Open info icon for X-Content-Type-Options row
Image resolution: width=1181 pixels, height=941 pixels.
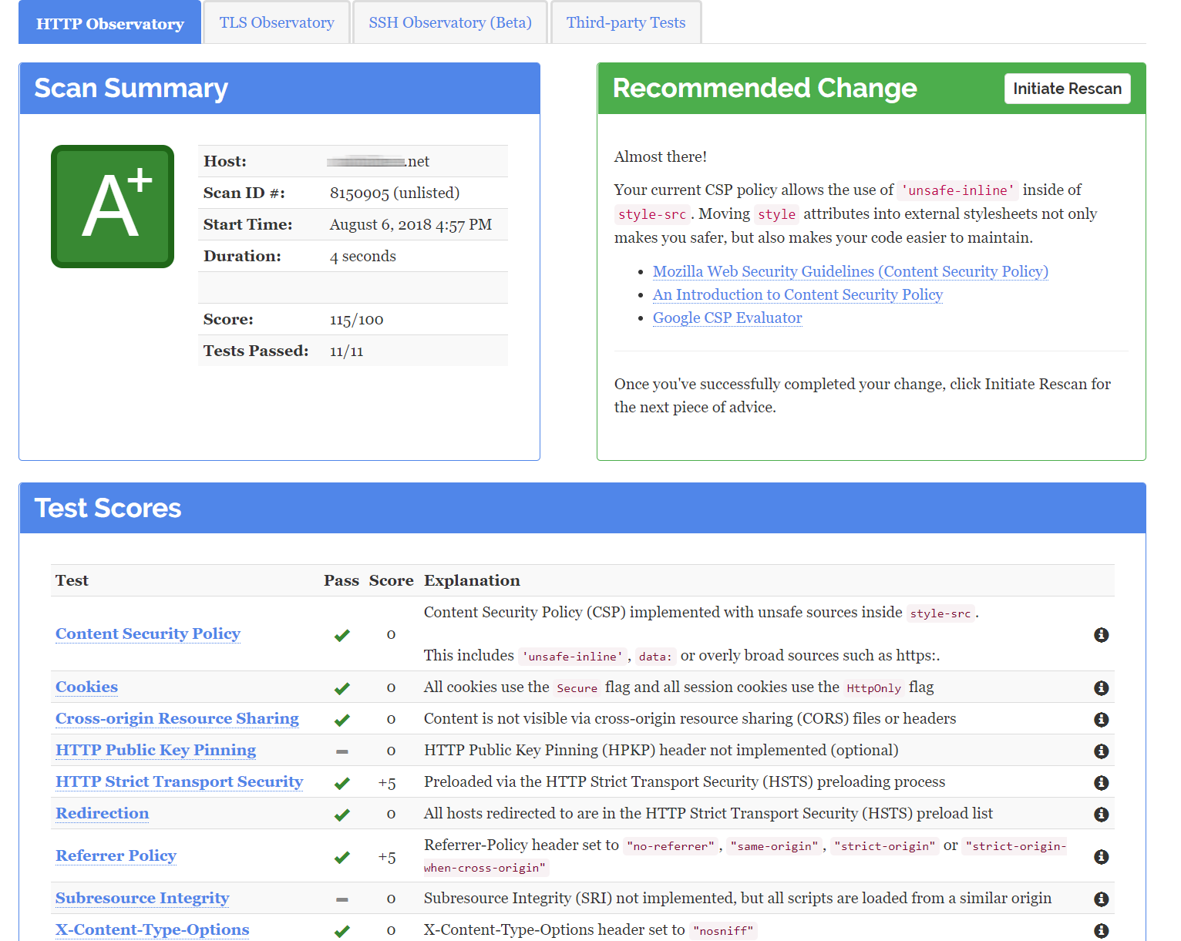[1101, 930]
